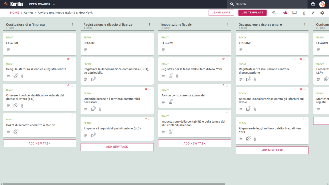Toggle bookmark on Registrare la denominazione commerciale card
The width and height of the screenshot is (329, 185).
coord(149,59)
